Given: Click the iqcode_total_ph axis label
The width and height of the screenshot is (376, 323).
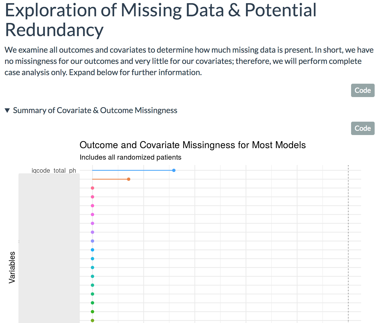Looking at the screenshot, I should coord(54,171).
